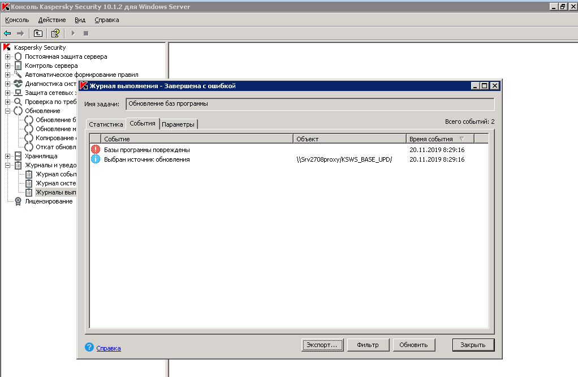Image resolution: width=578 pixels, height=377 pixels.
Task: Click the shield icon of Постоянная защита сервера
Action: click(18, 57)
